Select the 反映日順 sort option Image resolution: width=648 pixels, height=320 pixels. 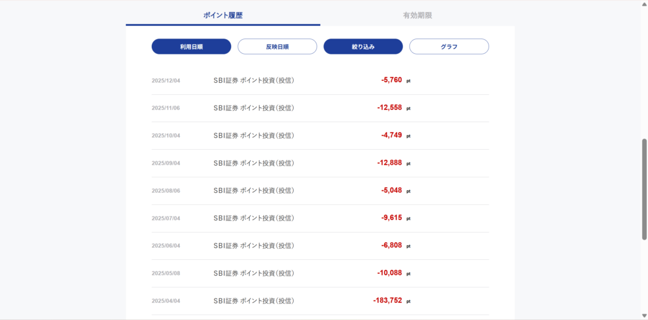point(277,47)
